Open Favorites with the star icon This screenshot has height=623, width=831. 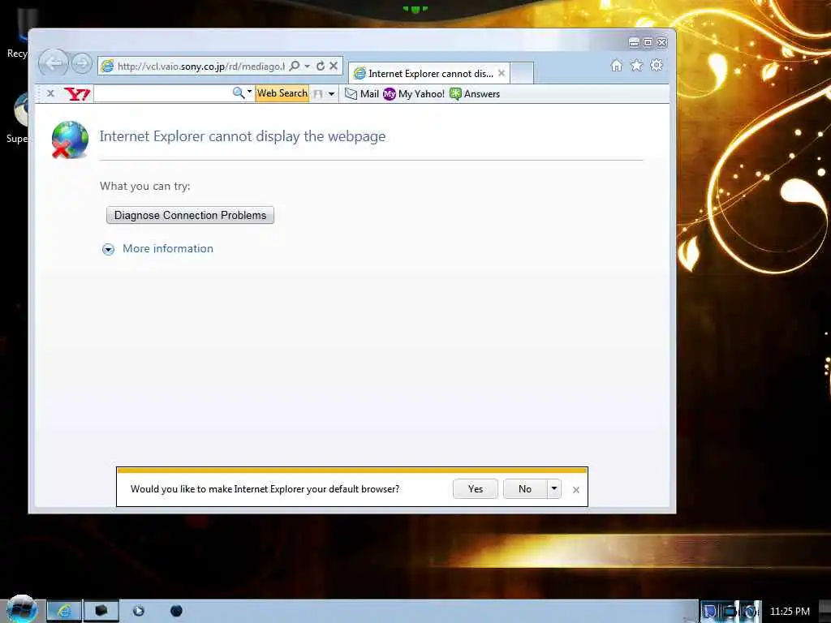[636, 65]
